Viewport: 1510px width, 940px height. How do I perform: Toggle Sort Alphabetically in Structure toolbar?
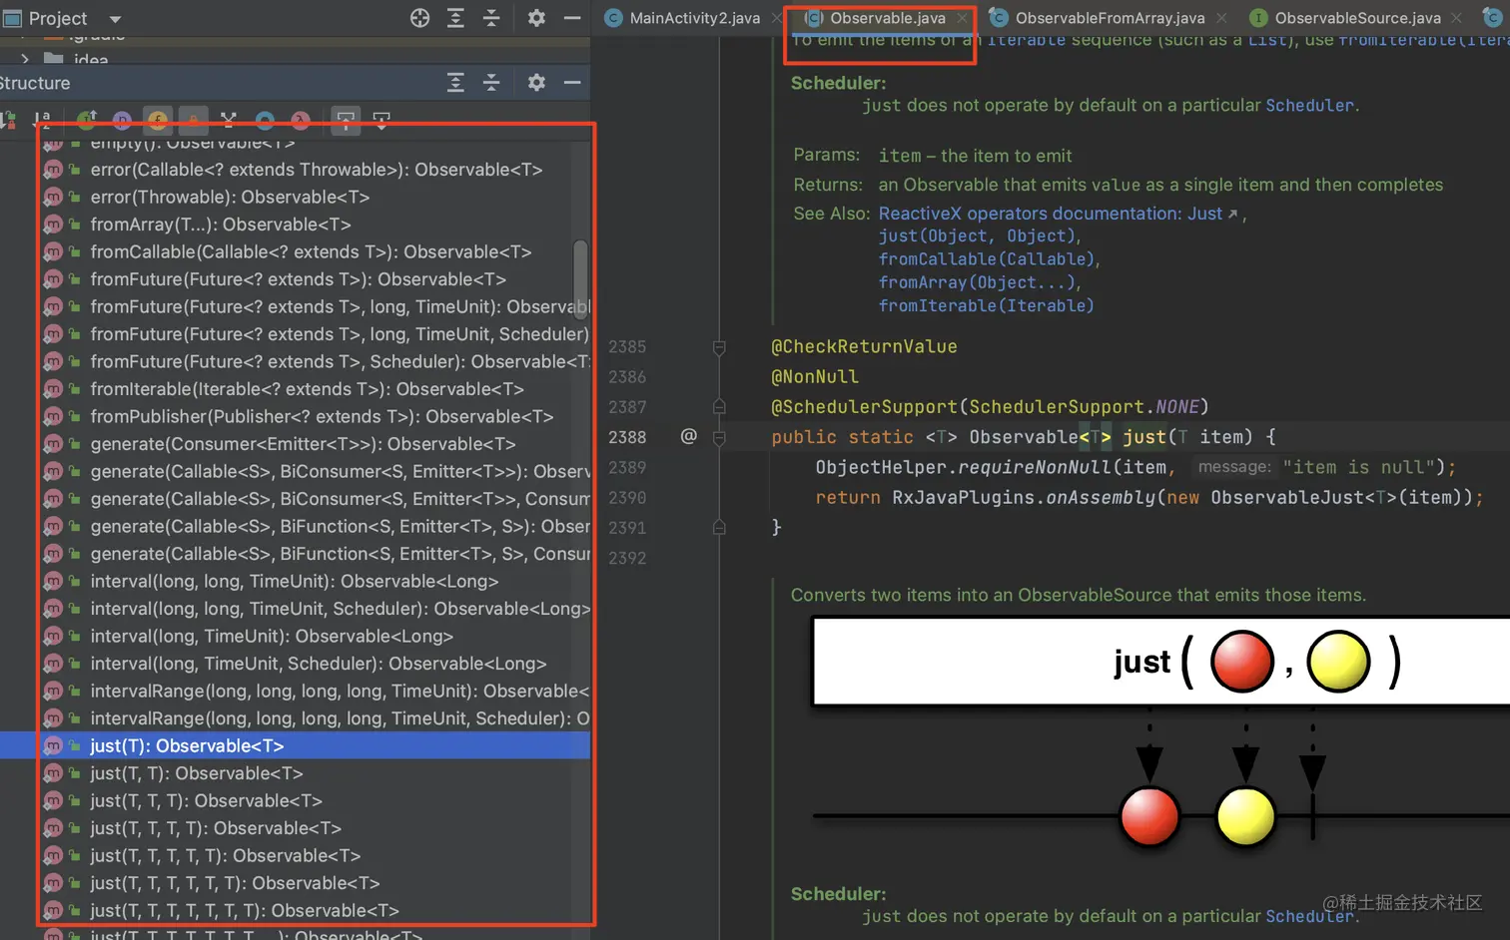click(42, 121)
